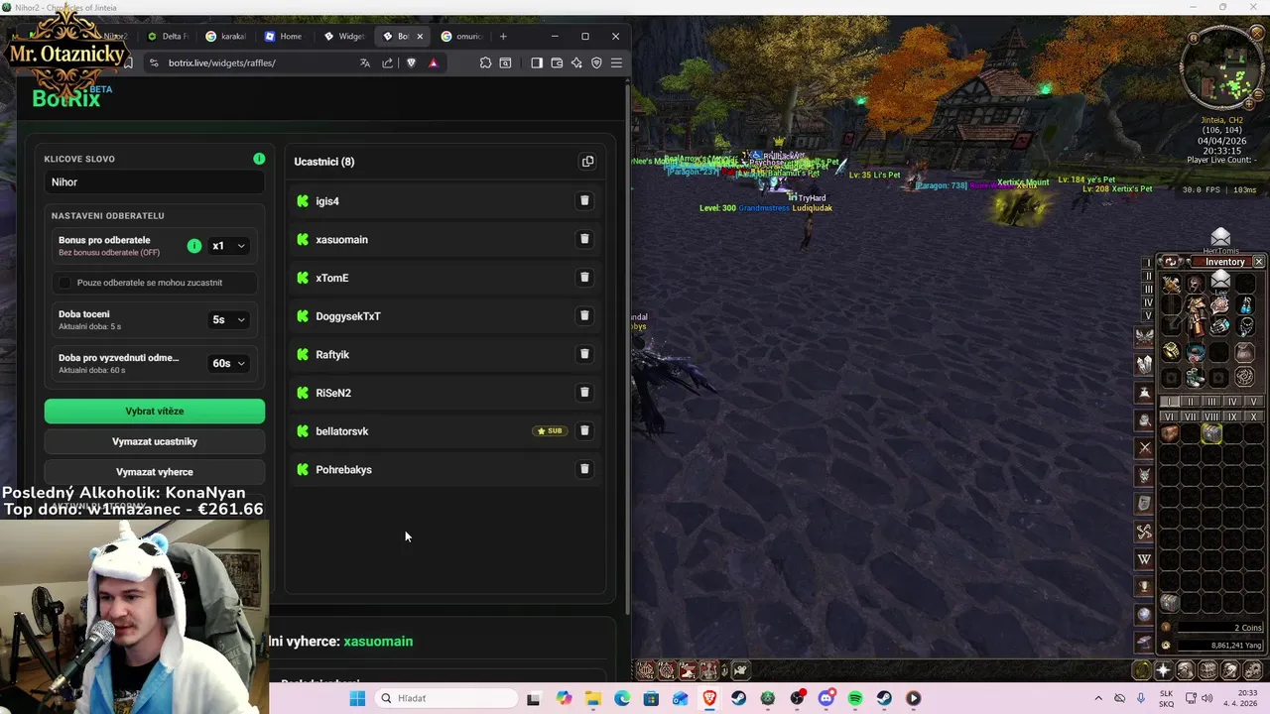The image size is (1270, 714).
Task: Open Leo AI sparkle icon in toolbar
Action: click(576, 62)
